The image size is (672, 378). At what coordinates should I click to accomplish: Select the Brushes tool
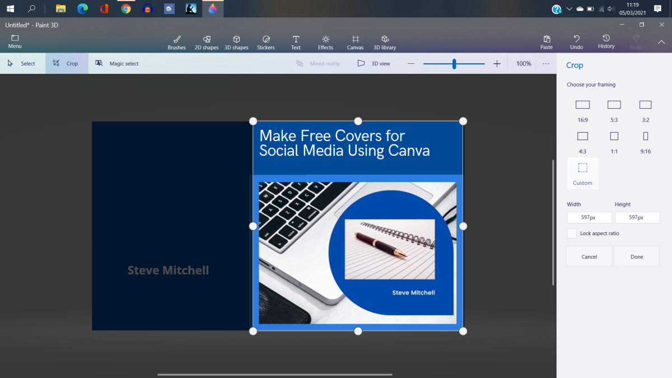(x=176, y=41)
